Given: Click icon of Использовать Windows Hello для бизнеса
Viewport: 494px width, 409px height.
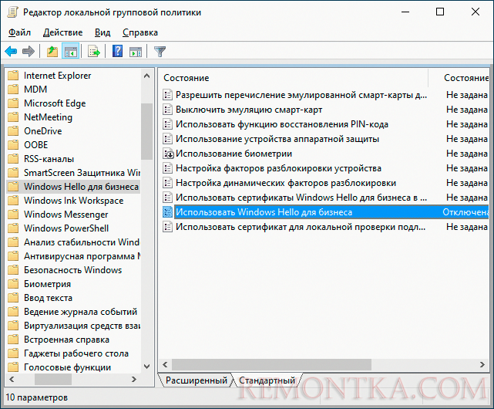Looking at the screenshot, I should click(x=167, y=212).
